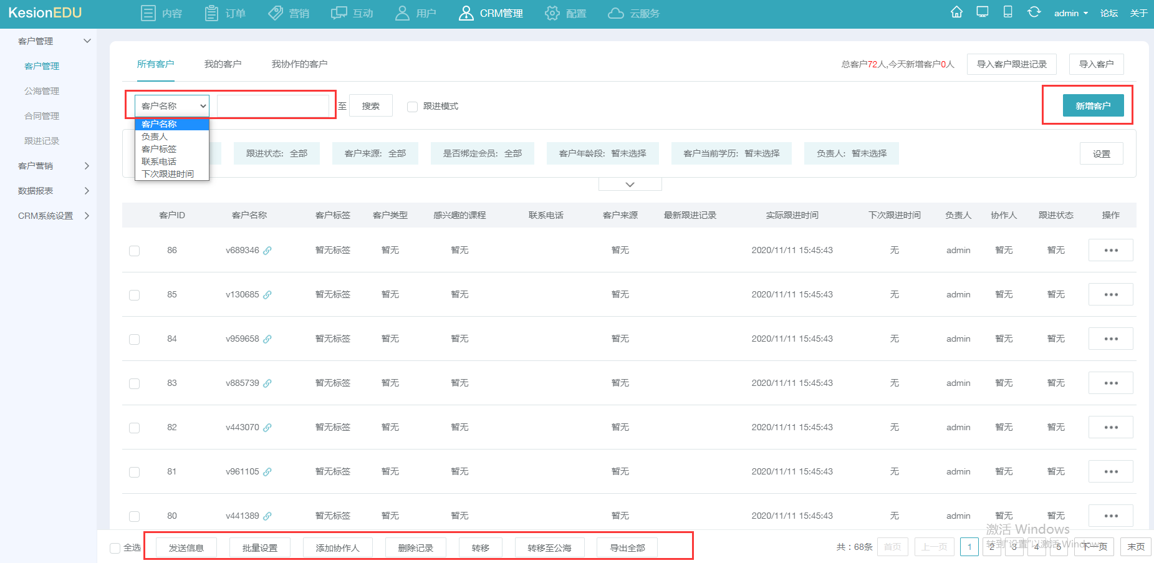Open the admin account dropdown
1154x563 pixels.
click(1070, 13)
